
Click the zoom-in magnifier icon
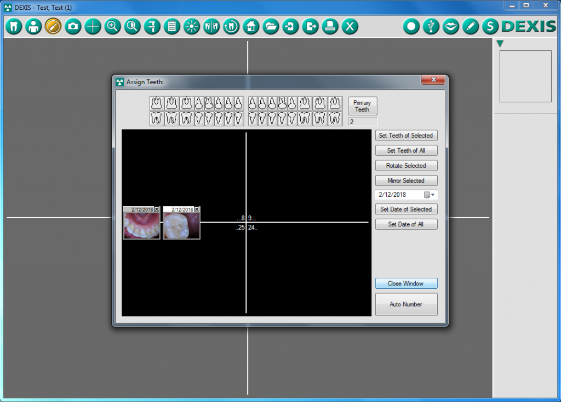pos(112,26)
